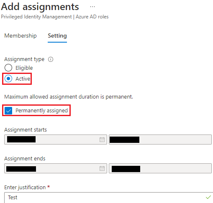The height and width of the screenshot is (203, 213).
Task: Click the Permanently assigned label text
Action: pyautogui.click(x=41, y=111)
